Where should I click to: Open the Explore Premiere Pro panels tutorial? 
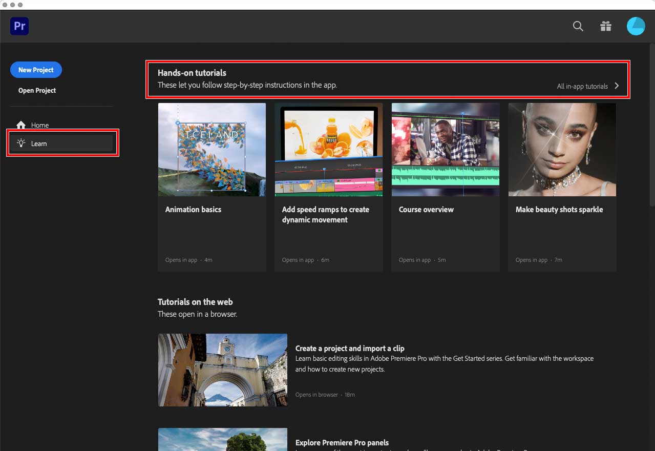(342, 442)
